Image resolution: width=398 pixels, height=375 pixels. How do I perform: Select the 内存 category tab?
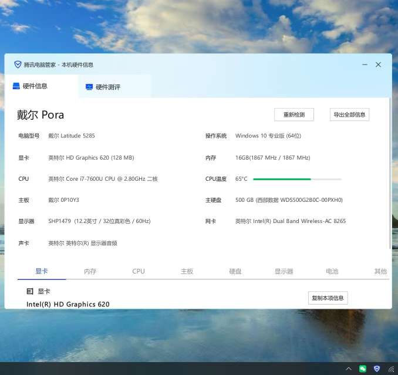90,271
